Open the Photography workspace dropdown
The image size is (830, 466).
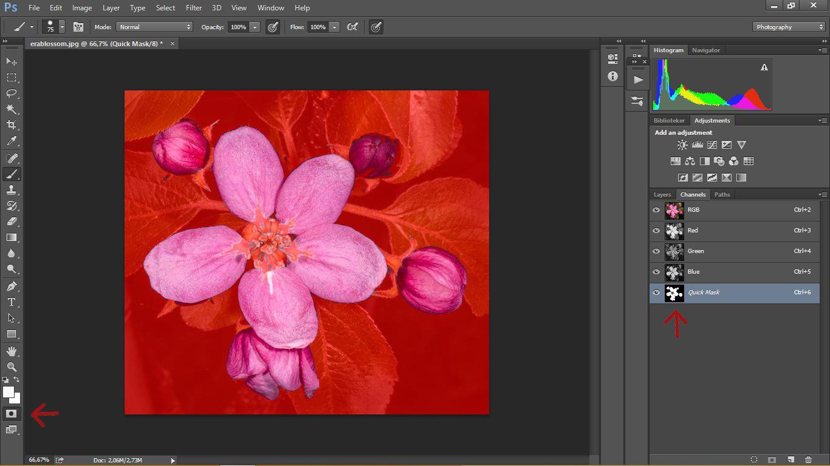pos(789,27)
